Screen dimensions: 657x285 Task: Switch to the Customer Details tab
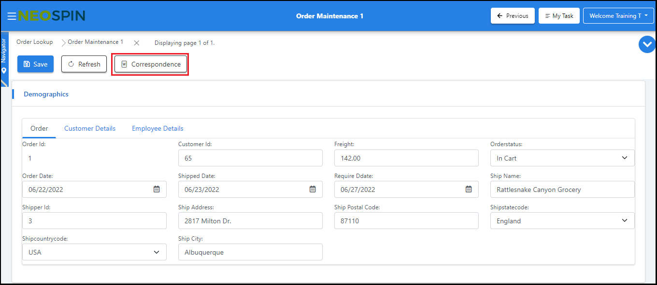90,129
